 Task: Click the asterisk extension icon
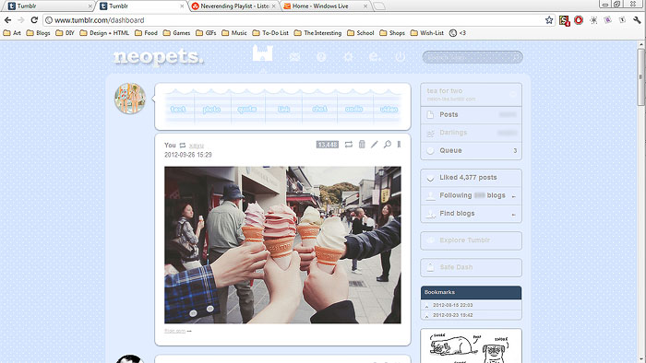tap(593, 20)
